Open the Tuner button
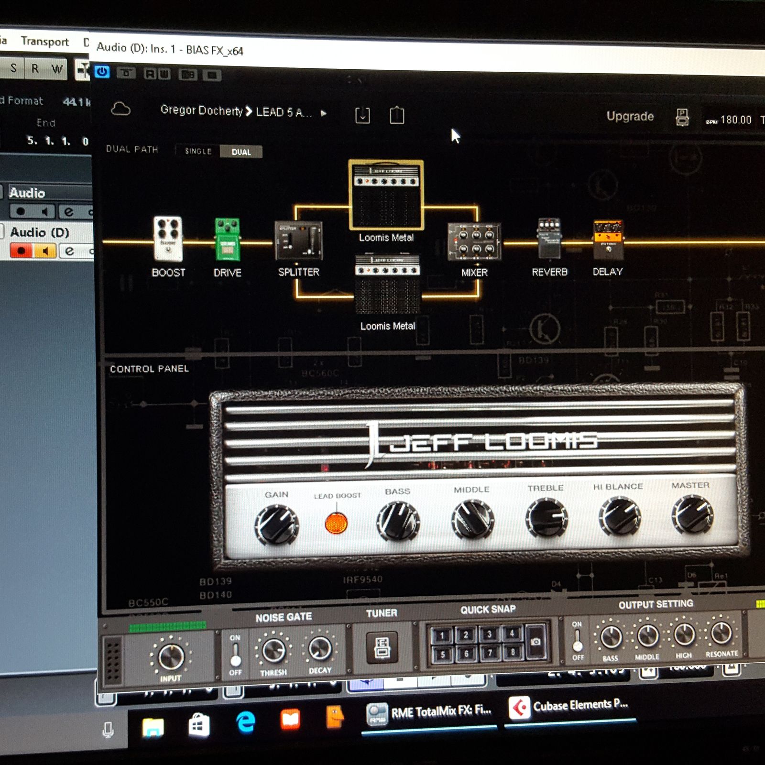This screenshot has height=765, width=765. [382, 648]
